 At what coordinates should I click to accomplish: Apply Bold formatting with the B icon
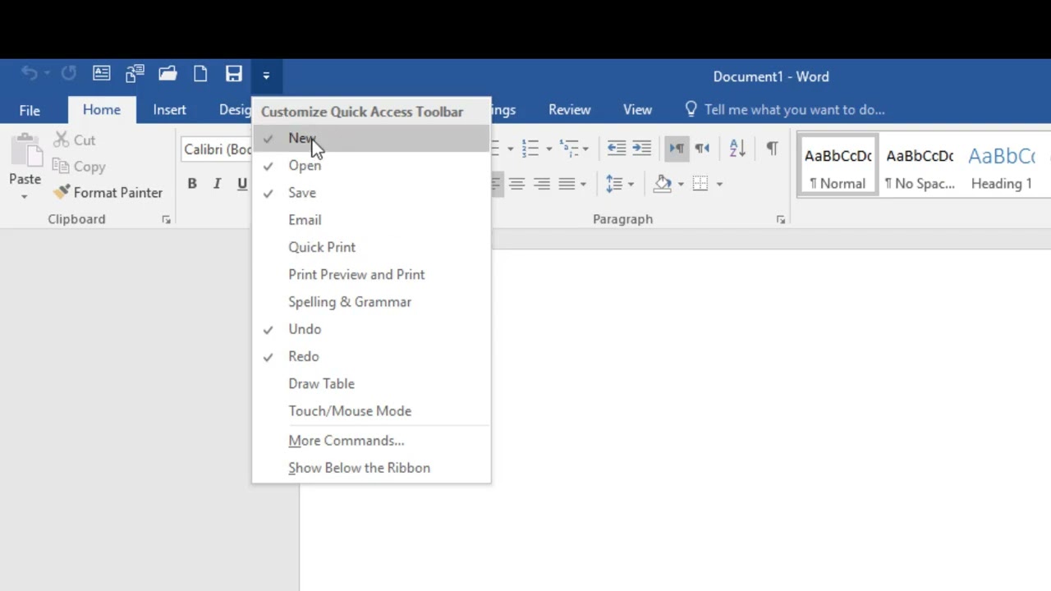coord(192,184)
